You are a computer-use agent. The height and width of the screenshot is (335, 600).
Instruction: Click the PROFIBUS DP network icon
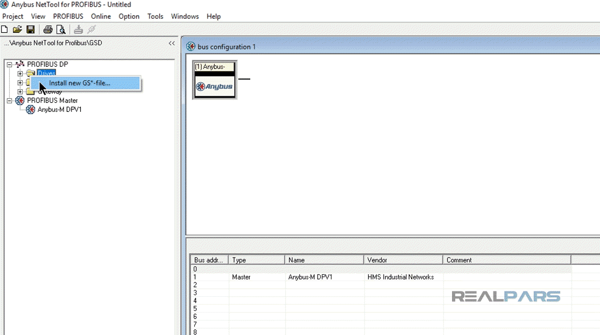pyautogui.click(x=20, y=64)
